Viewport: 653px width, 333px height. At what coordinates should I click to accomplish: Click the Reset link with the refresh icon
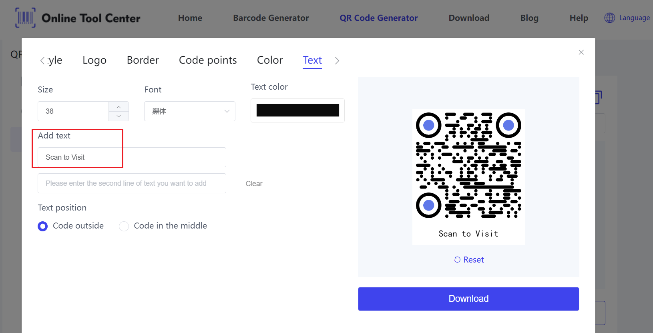pyautogui.click(x=469, y=260)
